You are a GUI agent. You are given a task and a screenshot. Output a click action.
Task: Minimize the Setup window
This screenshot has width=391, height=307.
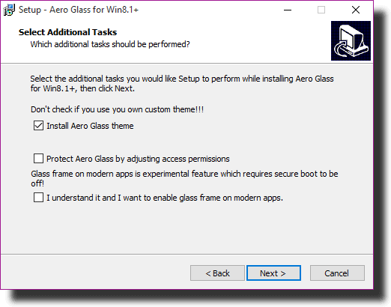[288, 10]
